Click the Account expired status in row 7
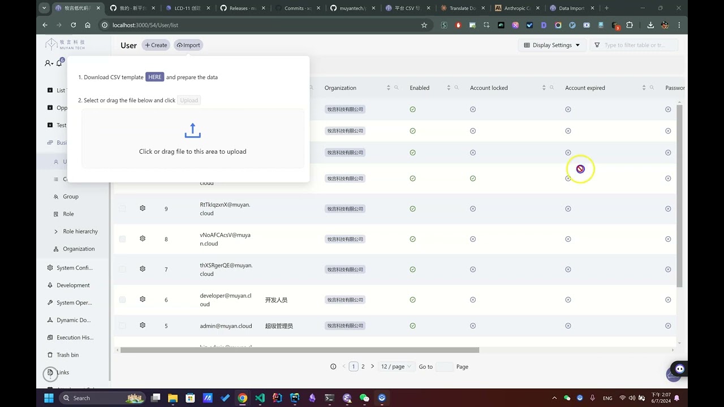724x407 pixels. coord(568,269)
